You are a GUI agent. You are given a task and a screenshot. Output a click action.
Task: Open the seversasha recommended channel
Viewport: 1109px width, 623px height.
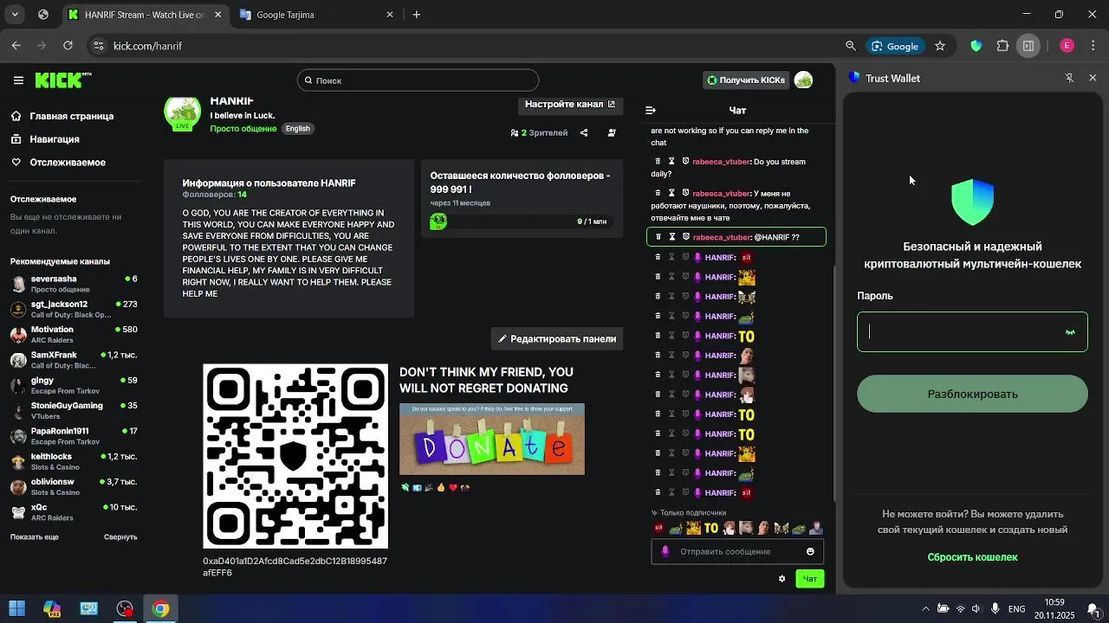coord(74,284)
